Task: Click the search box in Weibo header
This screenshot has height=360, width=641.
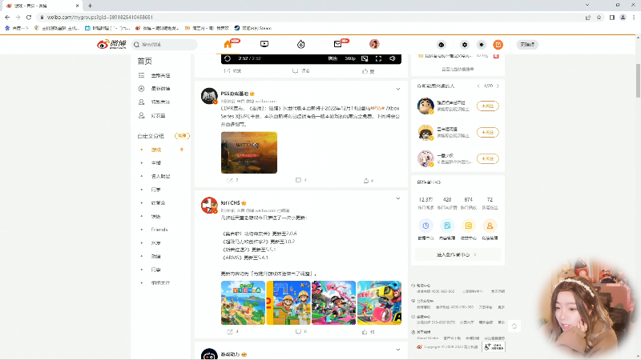Action: pos(165,45)
